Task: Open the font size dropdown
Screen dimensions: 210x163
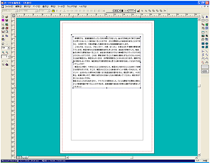Action: [49, 11]
